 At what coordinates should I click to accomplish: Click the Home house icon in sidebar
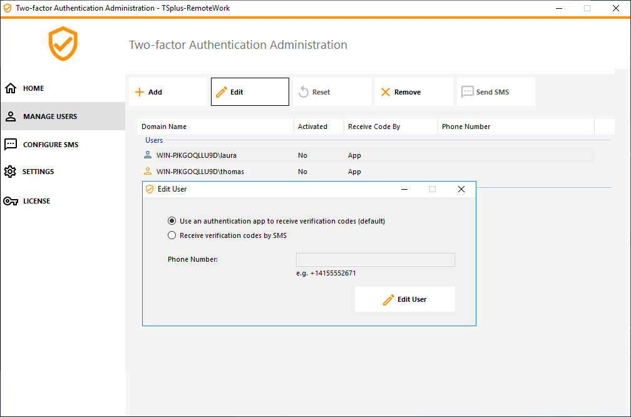11,88
